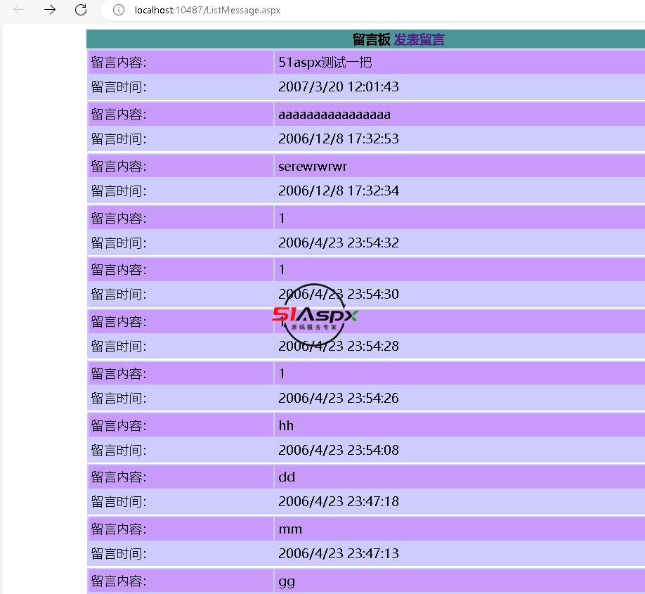The width and height of the screenshot is (645, 594).
Task: Select the message text gg
Action: 287,582
